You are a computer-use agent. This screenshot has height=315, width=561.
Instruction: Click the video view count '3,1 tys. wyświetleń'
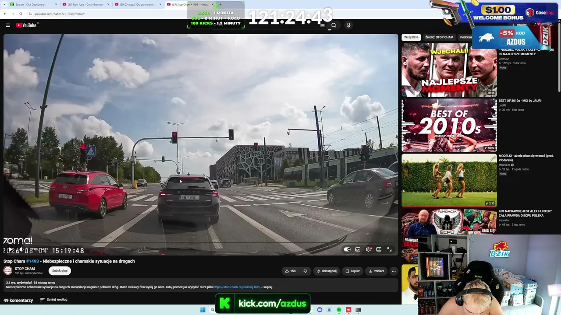[19, 283]
